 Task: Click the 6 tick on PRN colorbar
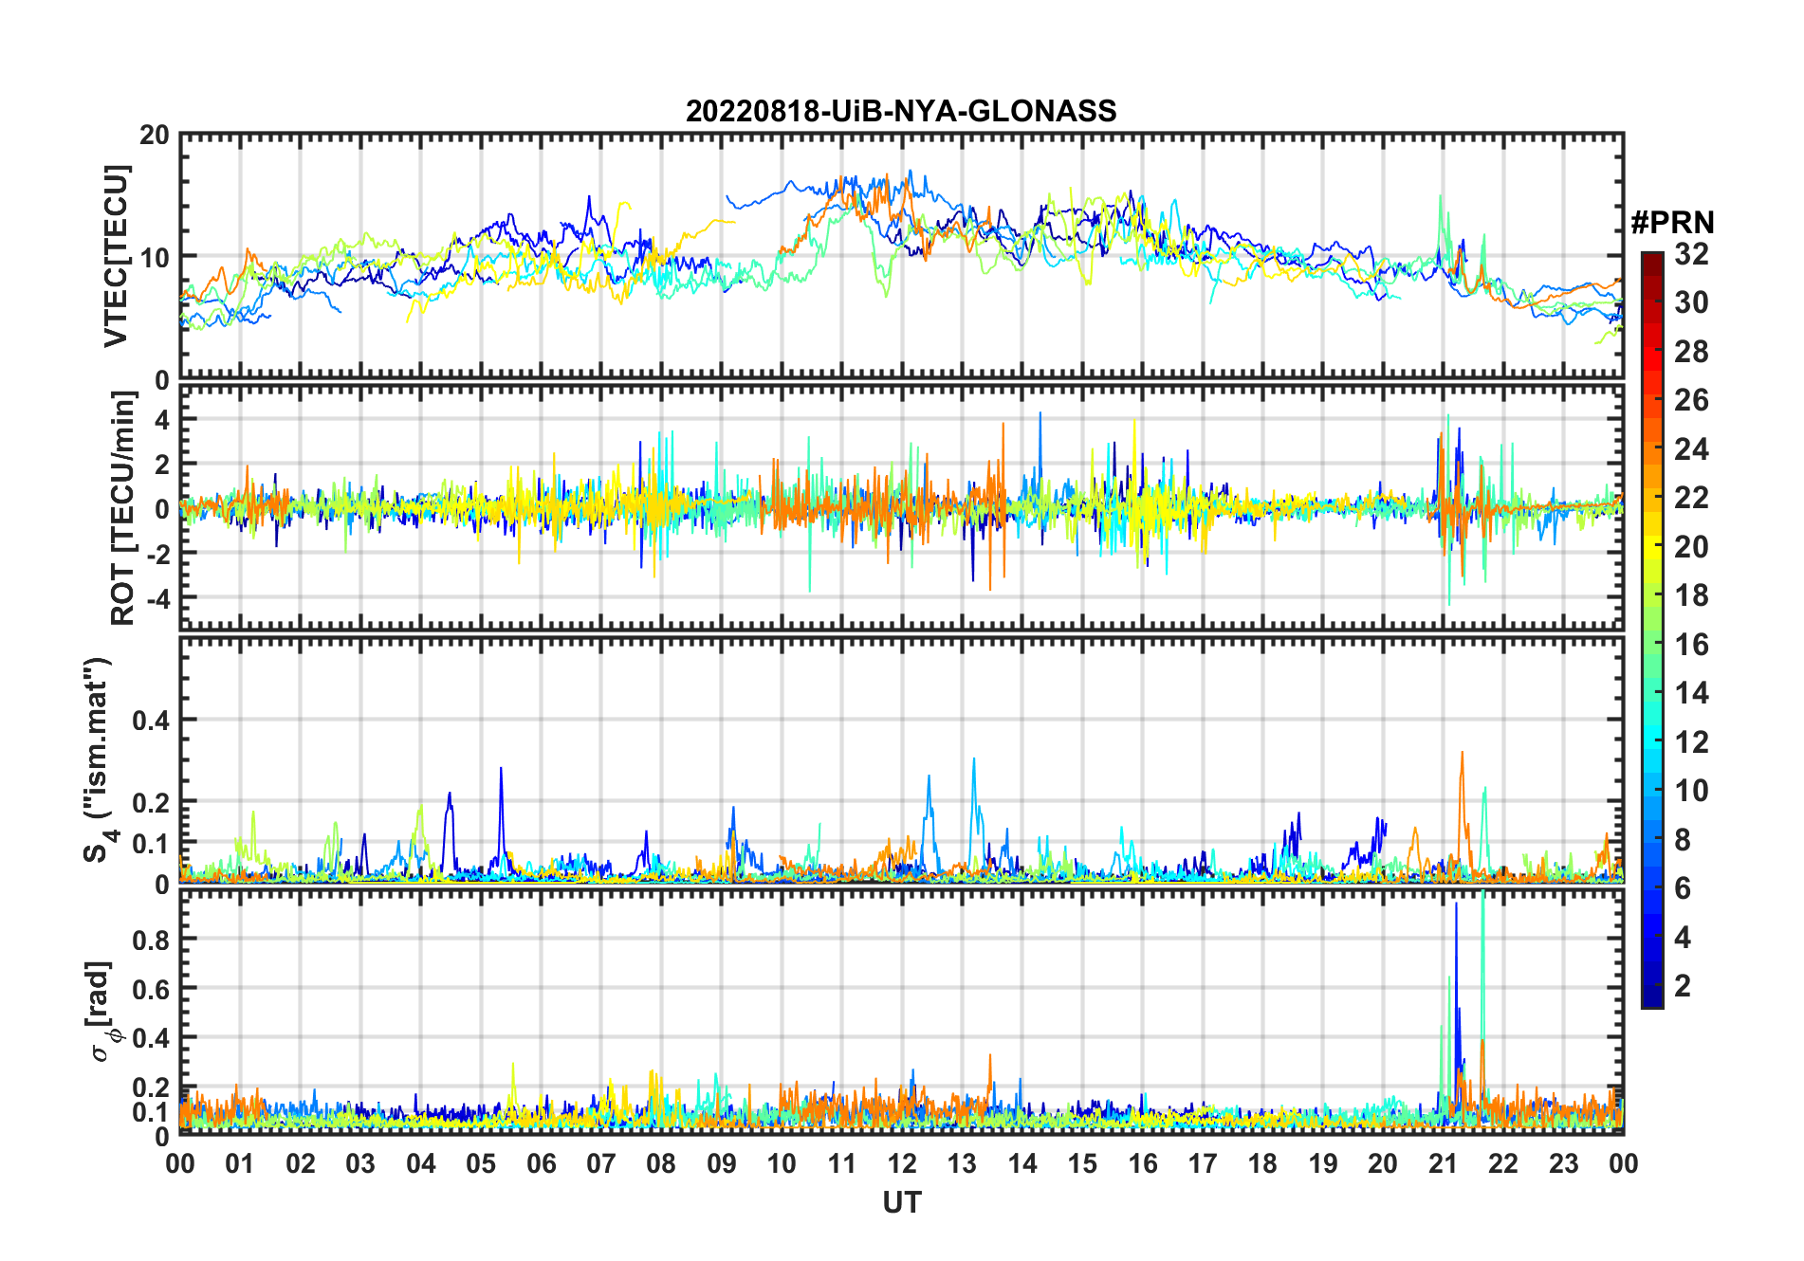(x=1683, y=888)
